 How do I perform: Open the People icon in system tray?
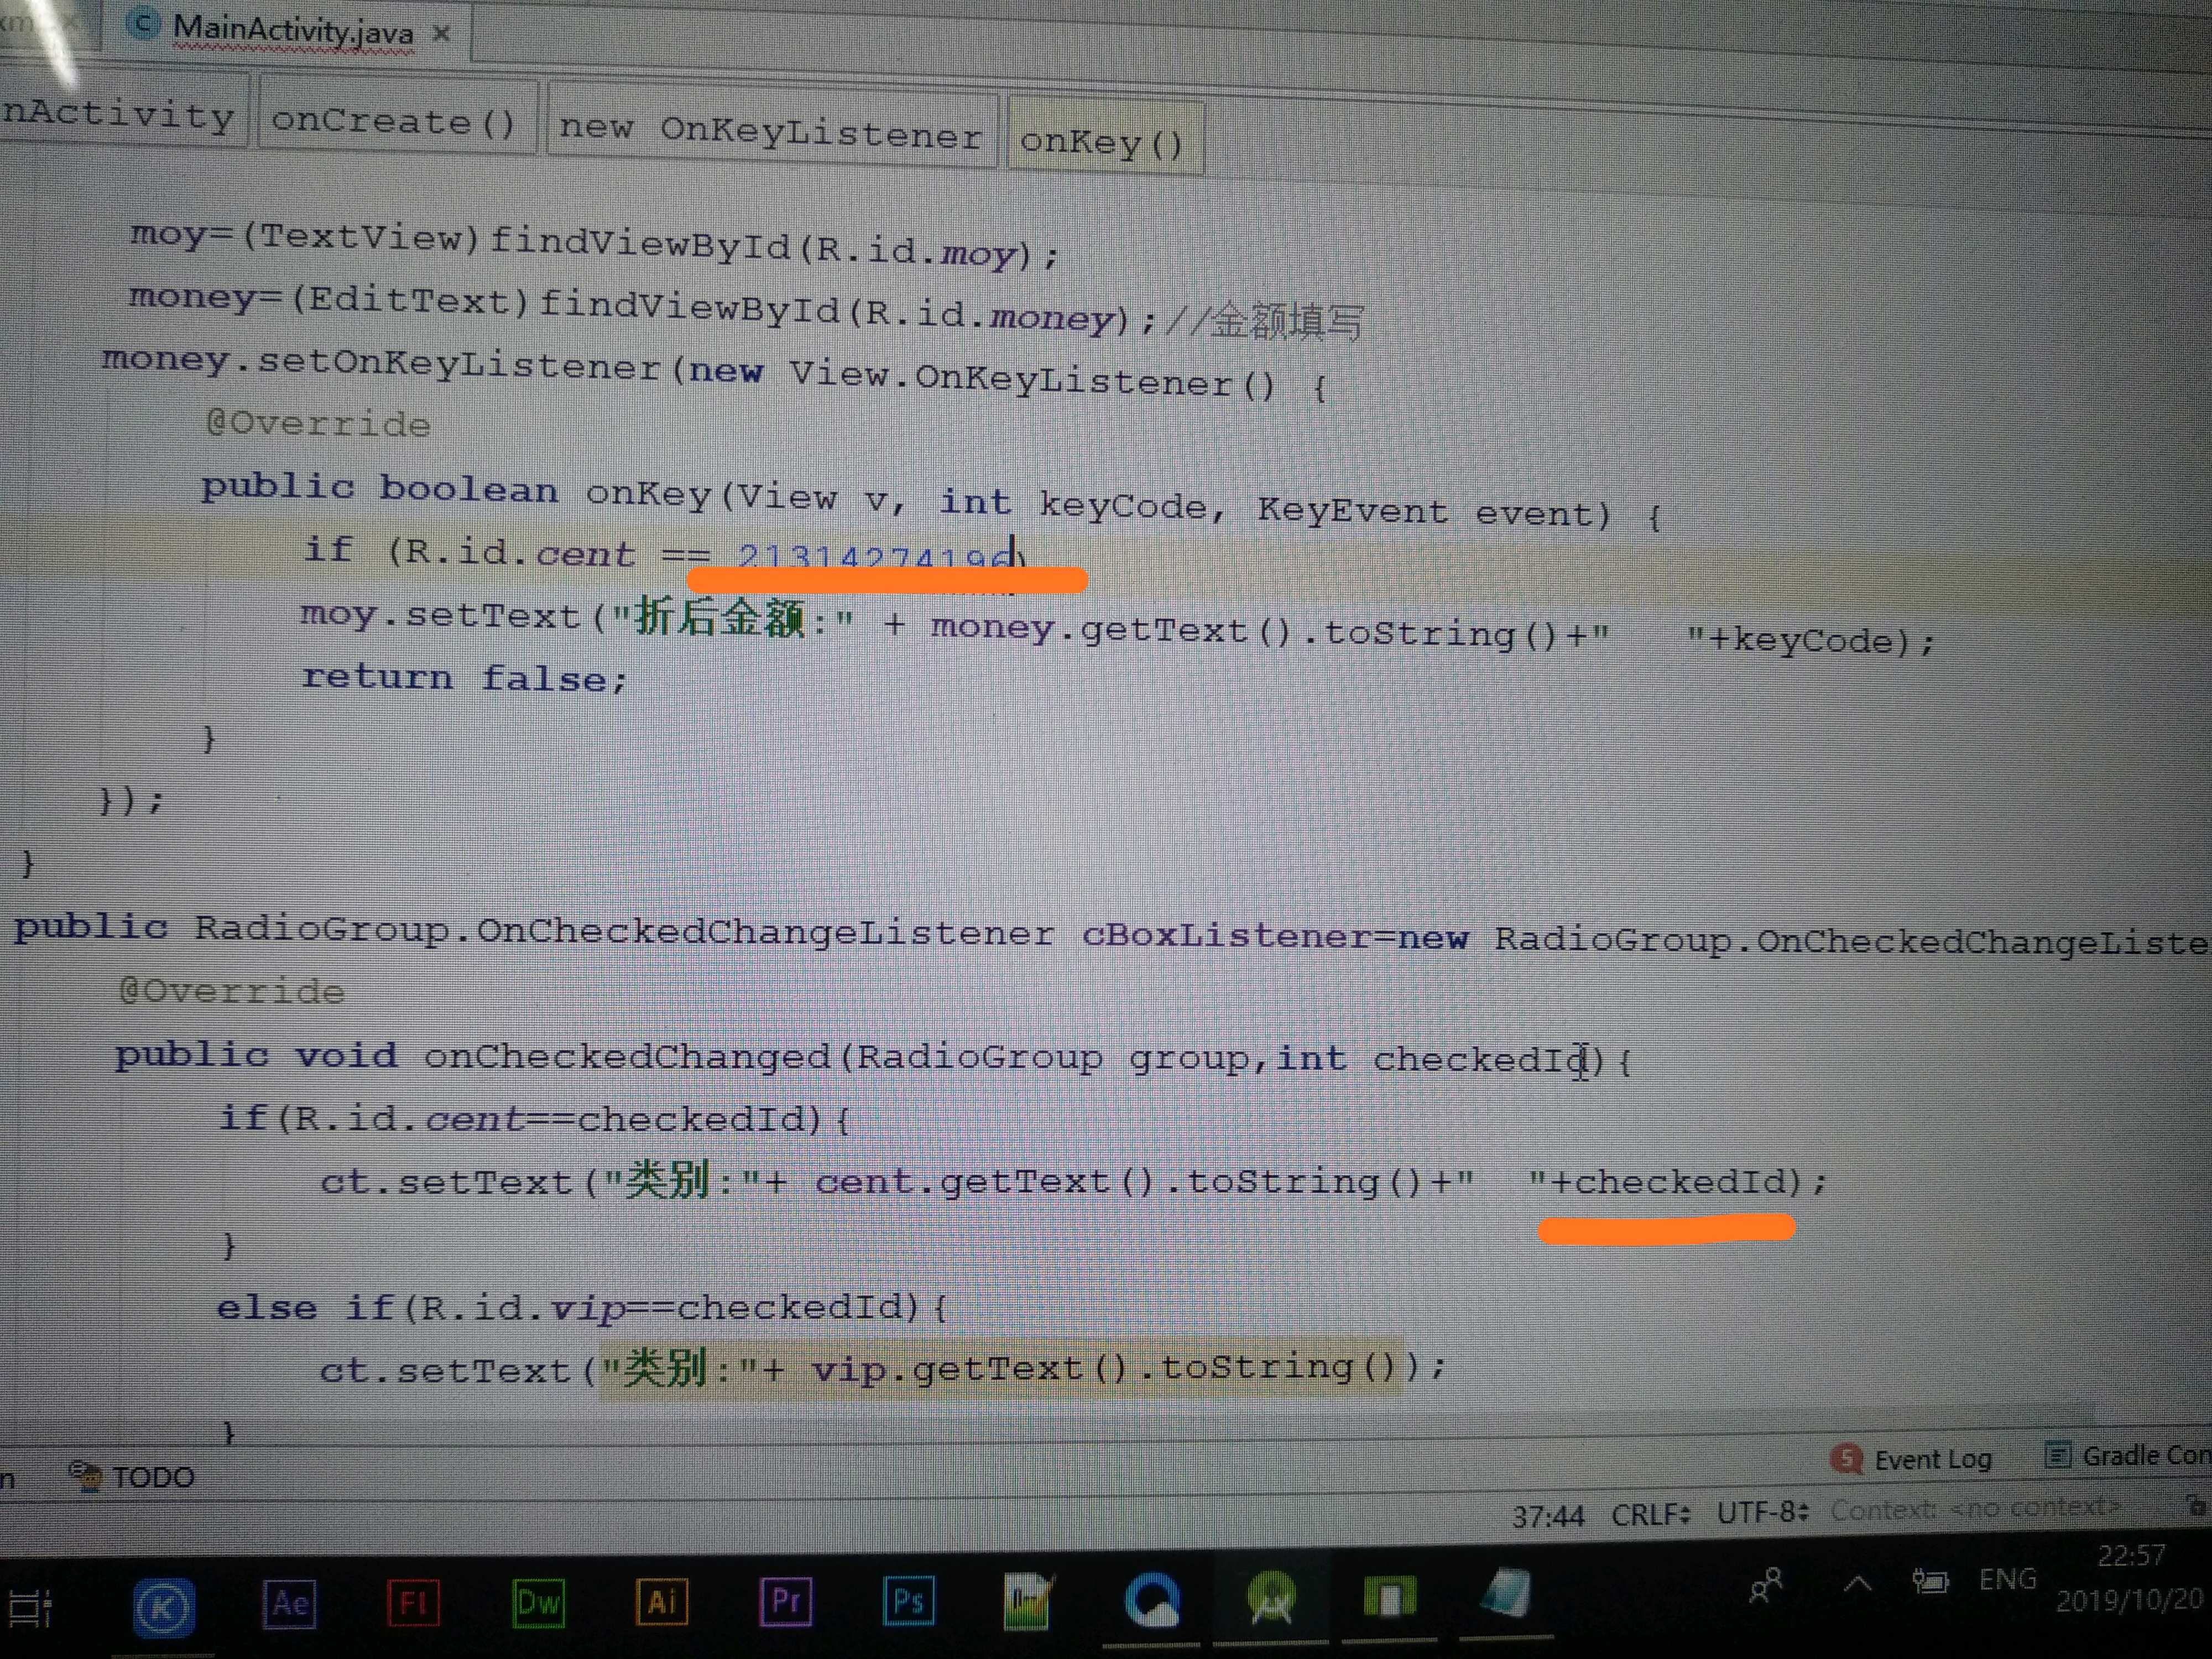(1766, 1586)
